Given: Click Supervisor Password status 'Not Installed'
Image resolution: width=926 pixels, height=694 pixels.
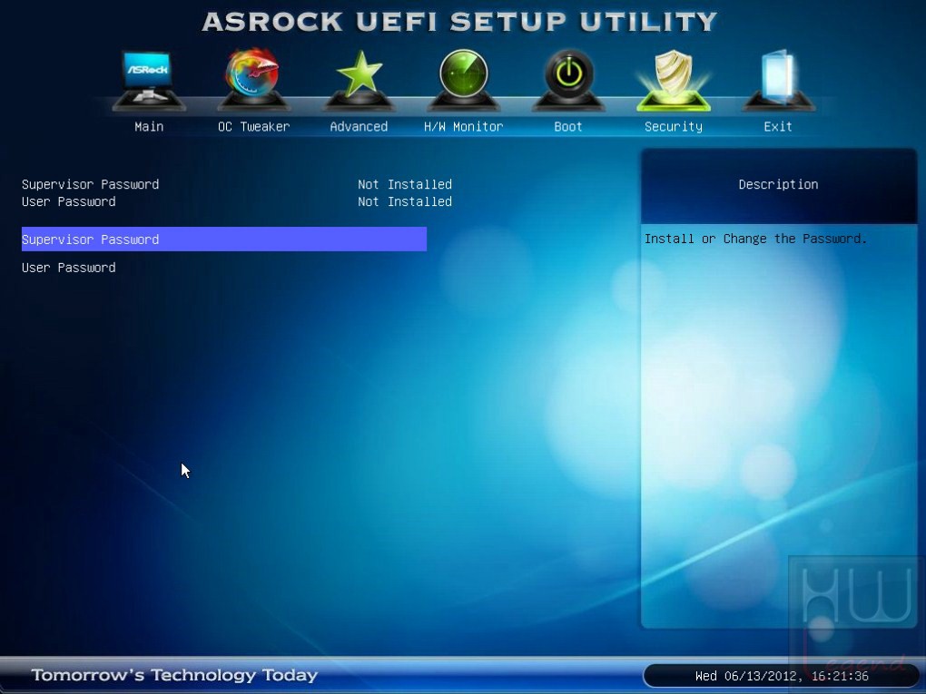Looking at the screenshot, I should click(x=405, y=184).
